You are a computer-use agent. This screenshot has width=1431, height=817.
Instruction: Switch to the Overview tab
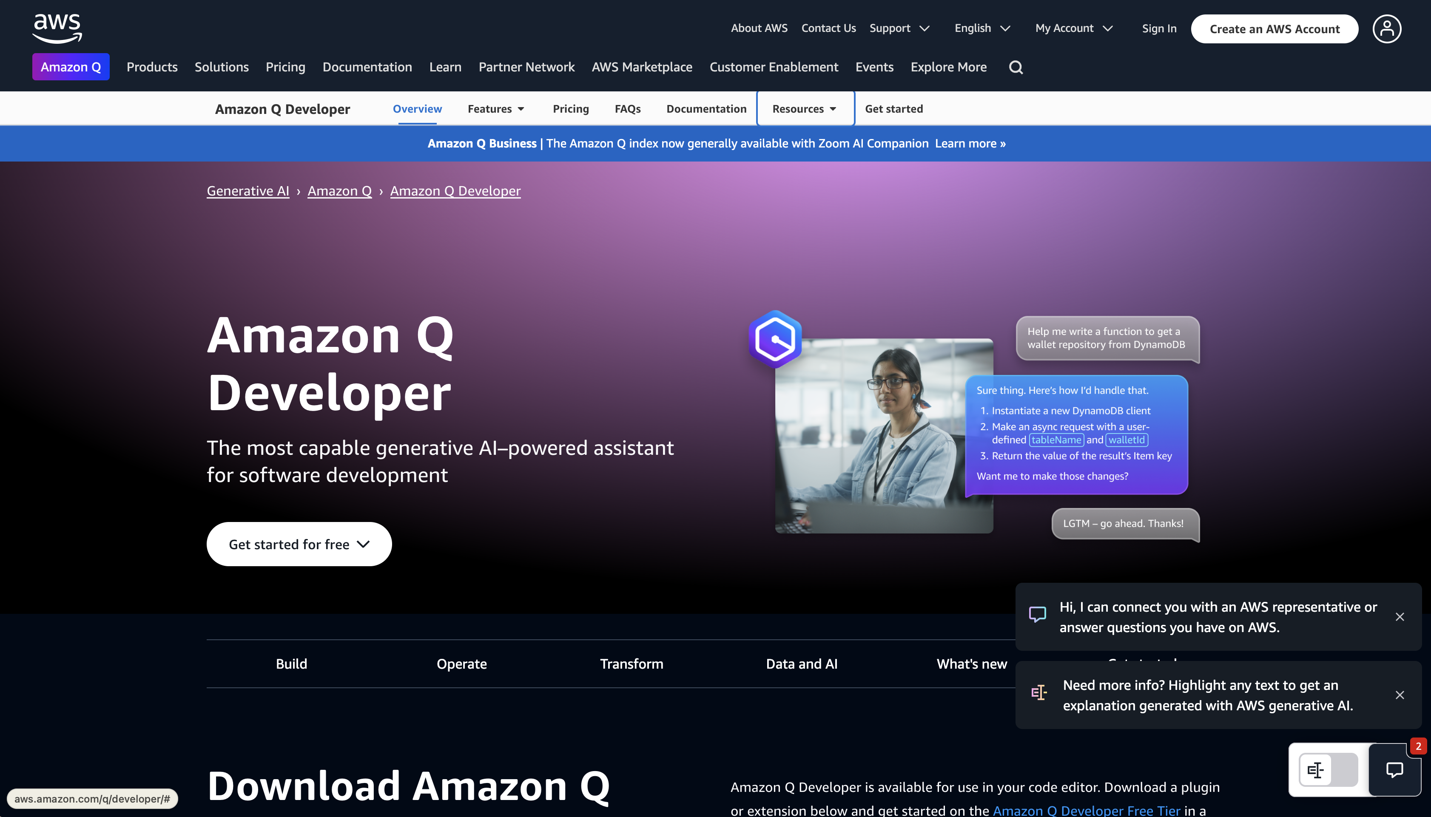[417, 109]
